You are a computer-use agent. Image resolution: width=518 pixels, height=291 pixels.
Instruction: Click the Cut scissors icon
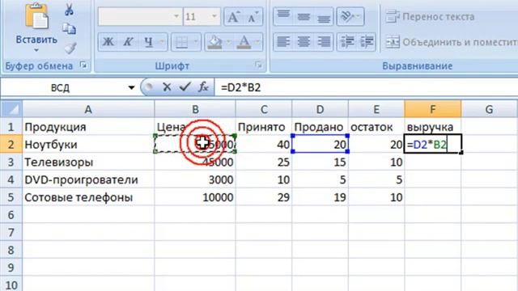pos(69,10)
